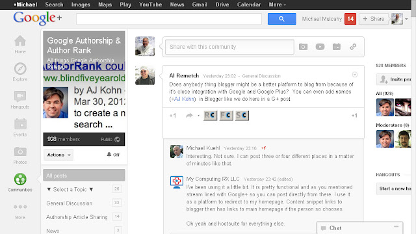The image size is (416, 234).
Task: Toggle community notifications bell Off
Action: coord(113,155)
